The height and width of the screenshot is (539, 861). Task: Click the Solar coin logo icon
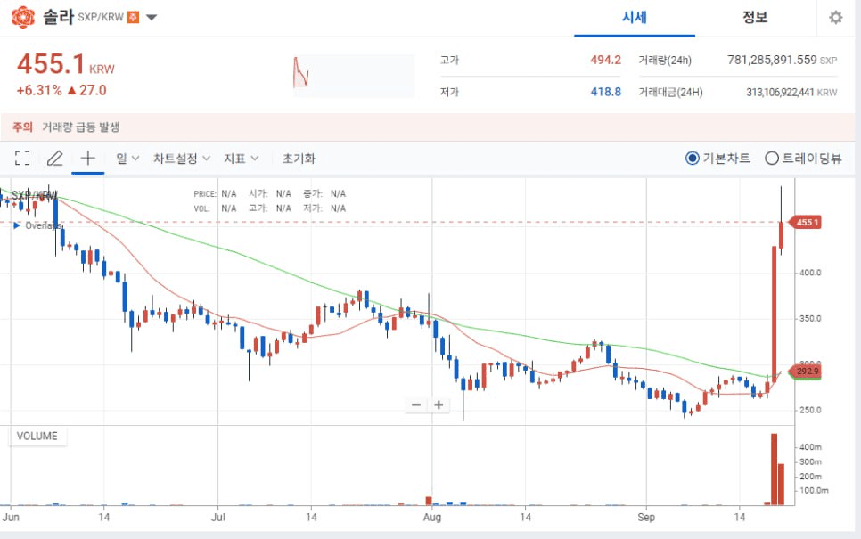[26, 17]
